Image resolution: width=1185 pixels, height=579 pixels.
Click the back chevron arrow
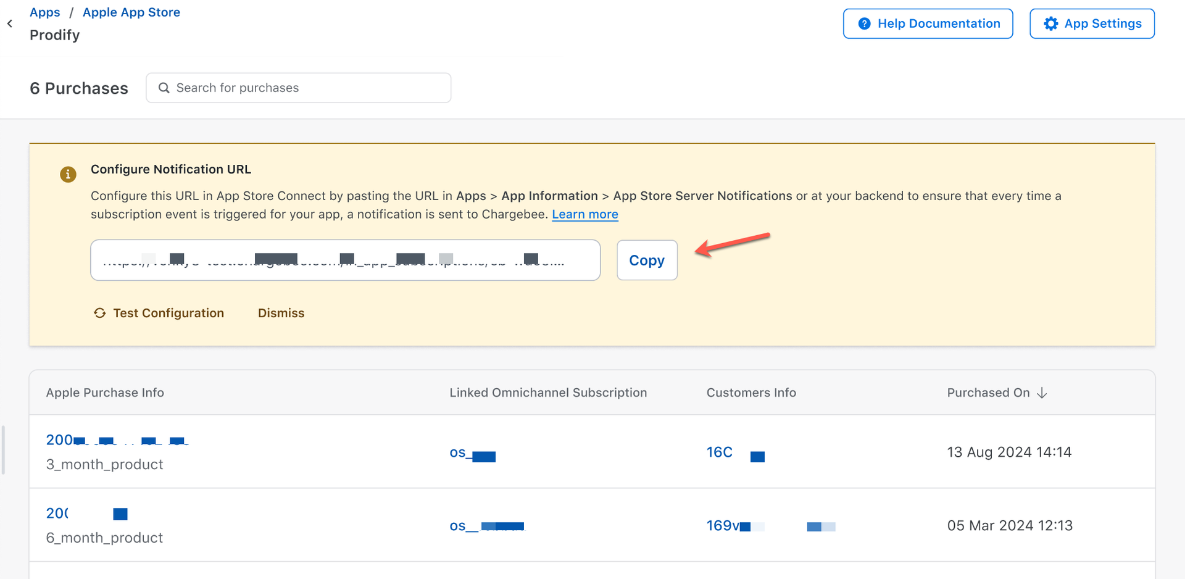point(10,23)
